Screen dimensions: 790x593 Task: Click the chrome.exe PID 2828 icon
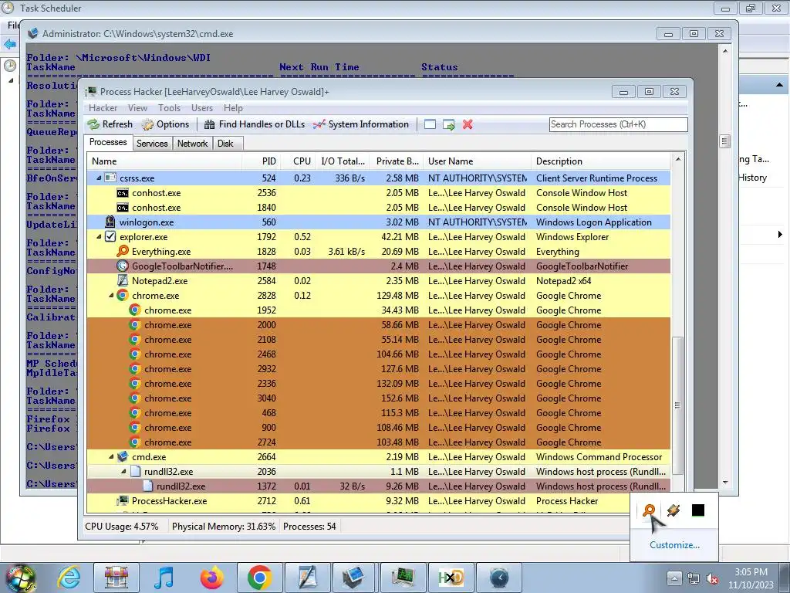(123, 296)
